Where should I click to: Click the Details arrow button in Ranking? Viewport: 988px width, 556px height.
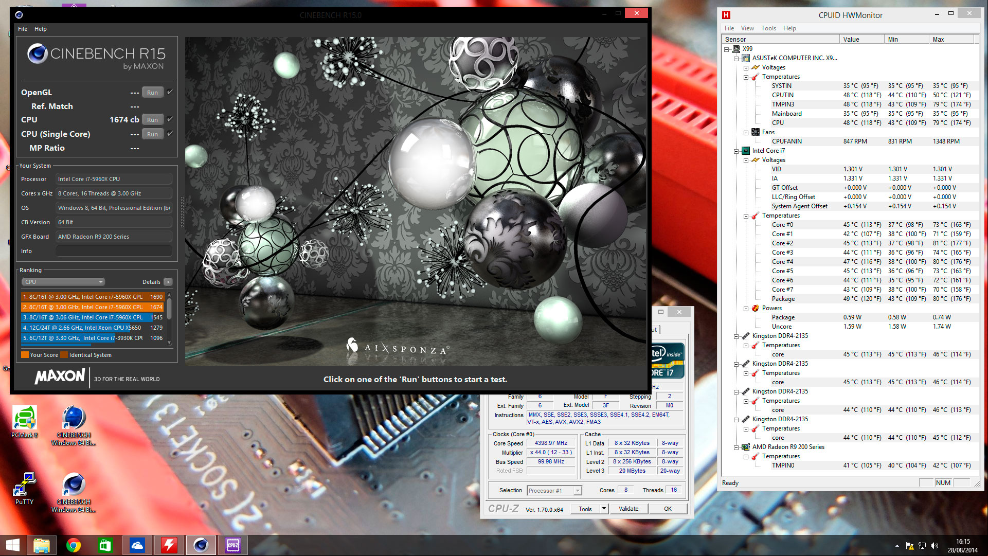[168, 282]
